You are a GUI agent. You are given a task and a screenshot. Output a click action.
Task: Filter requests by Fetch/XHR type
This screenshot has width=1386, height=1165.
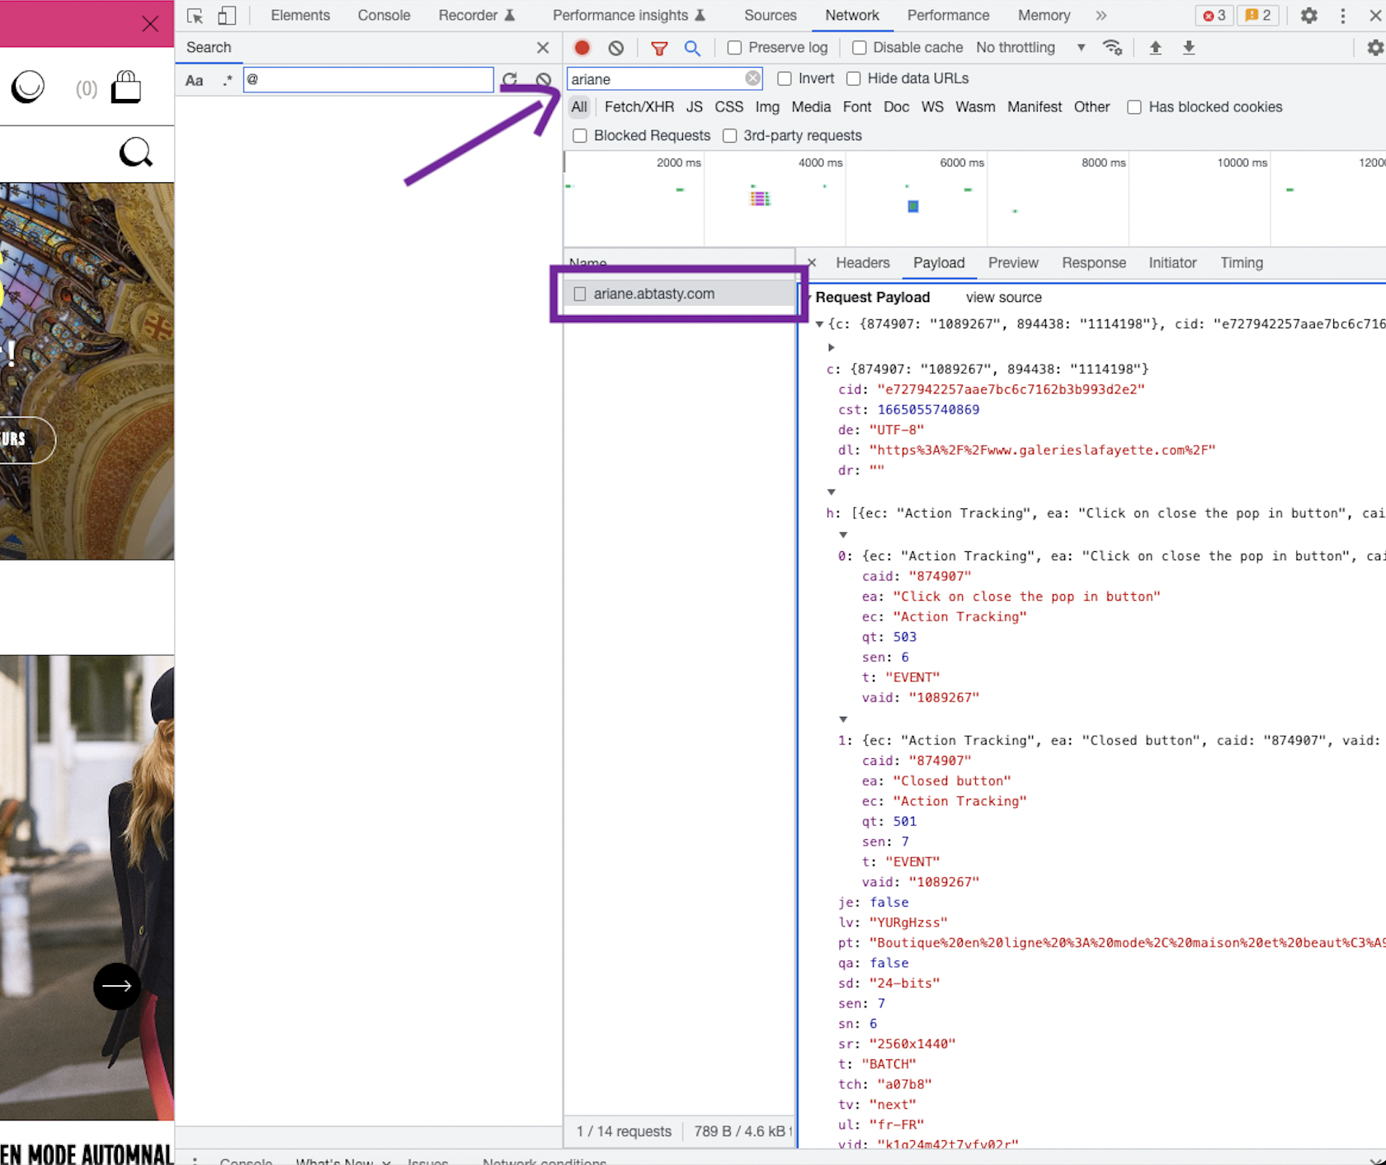coord(639,107)
